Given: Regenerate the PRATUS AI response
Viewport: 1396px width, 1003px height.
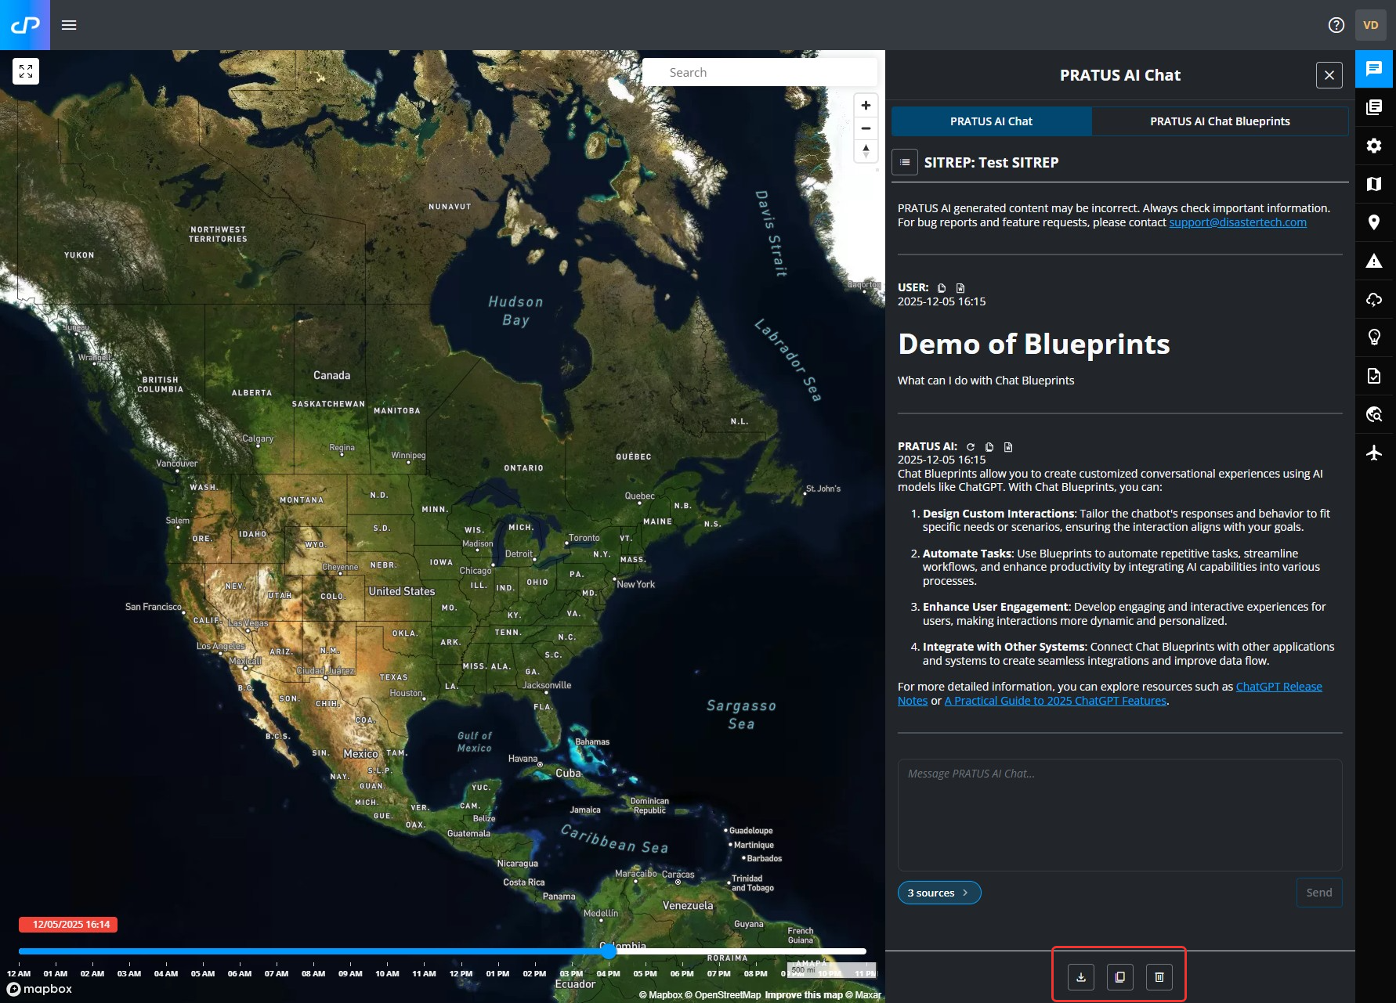Looking at the screenshot, I should coord(971,447).
